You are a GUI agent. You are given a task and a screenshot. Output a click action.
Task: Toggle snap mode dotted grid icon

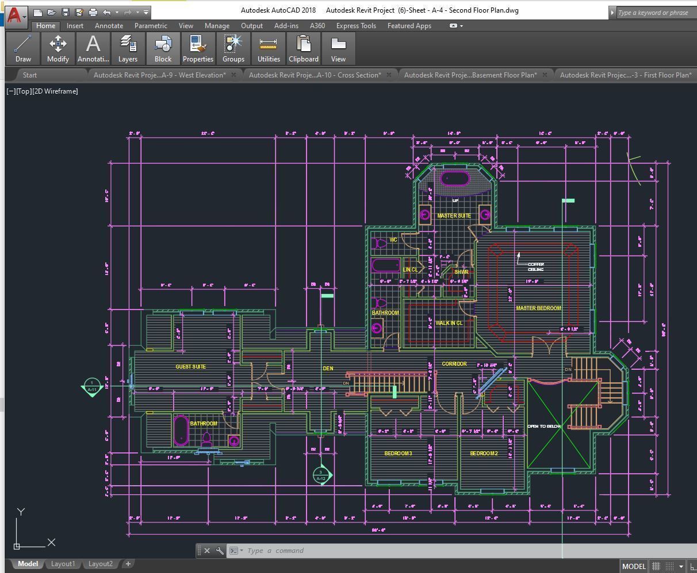coord(669,566)
